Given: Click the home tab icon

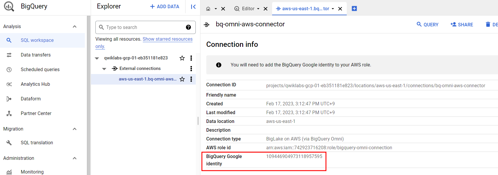Looking at the screenshot, I should pyautogui.click(x=208, y=9).
